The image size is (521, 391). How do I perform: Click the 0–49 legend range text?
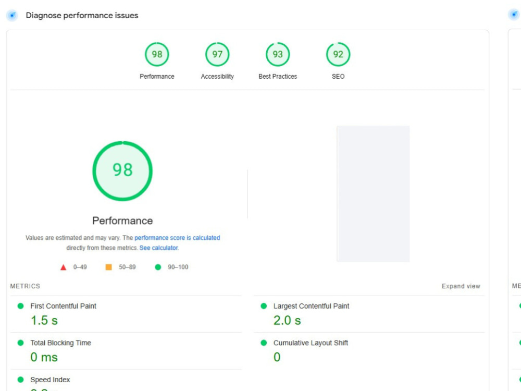tap(80, 267)
